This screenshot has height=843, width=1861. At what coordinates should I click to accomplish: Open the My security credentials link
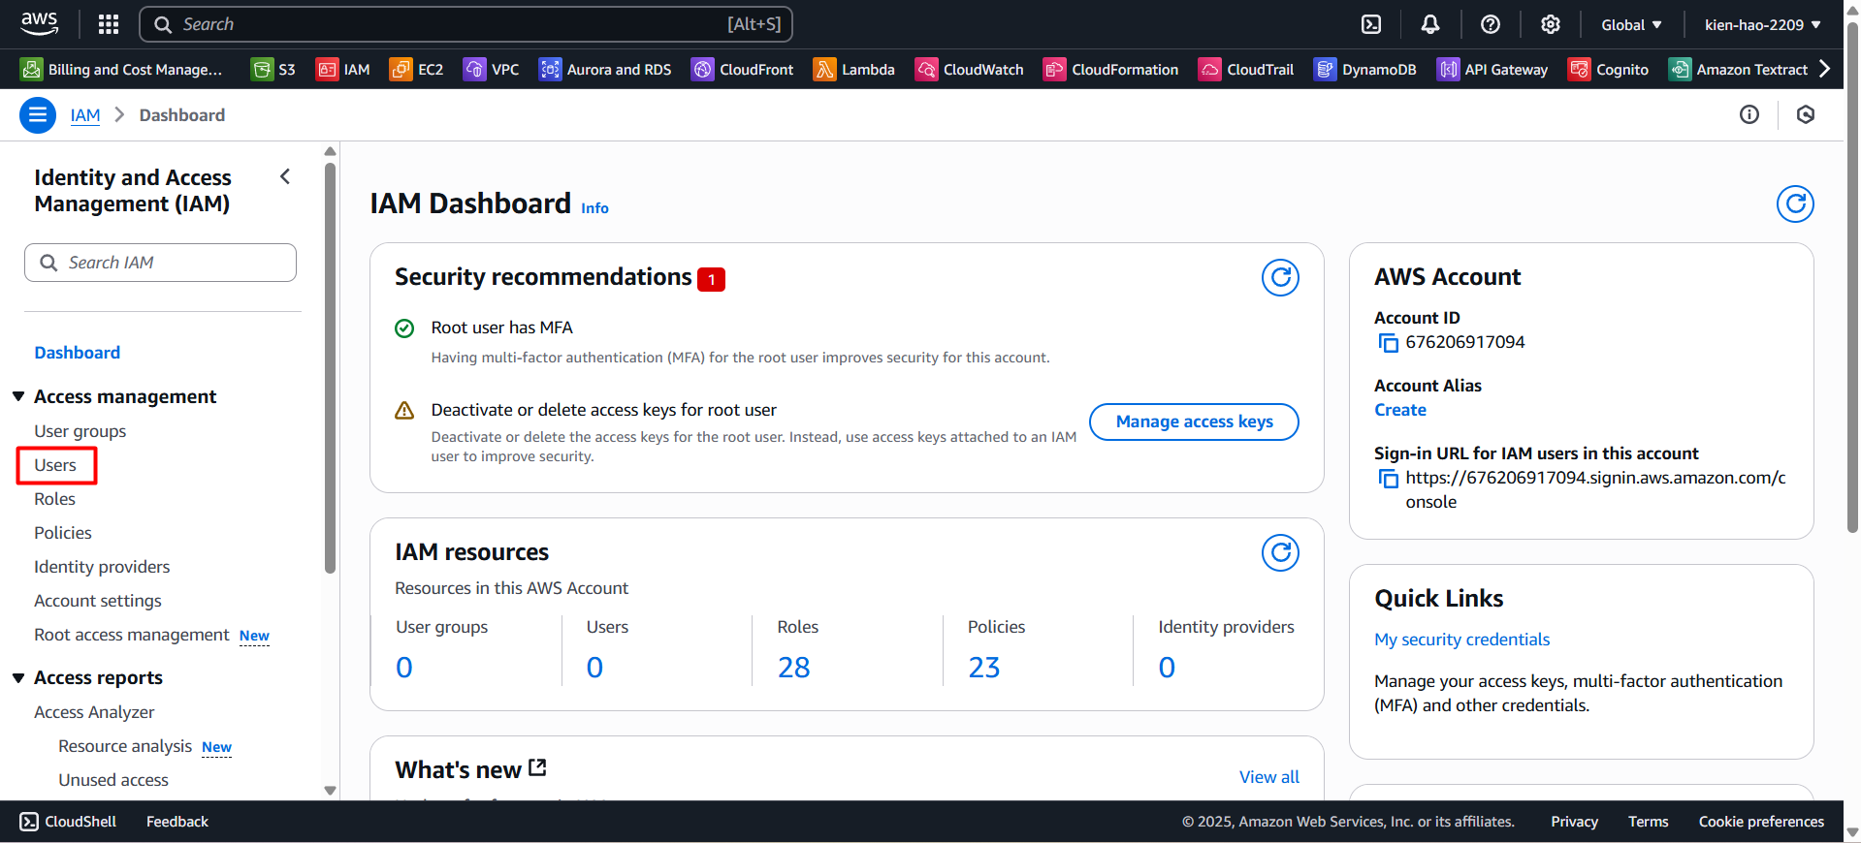point(1461,640)
